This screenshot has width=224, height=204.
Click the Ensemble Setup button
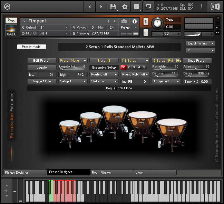pyautogui.click(x=104, y=68)
